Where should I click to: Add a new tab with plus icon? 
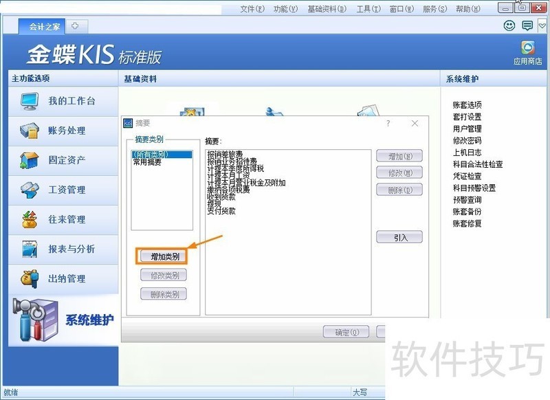click(75, 25)
